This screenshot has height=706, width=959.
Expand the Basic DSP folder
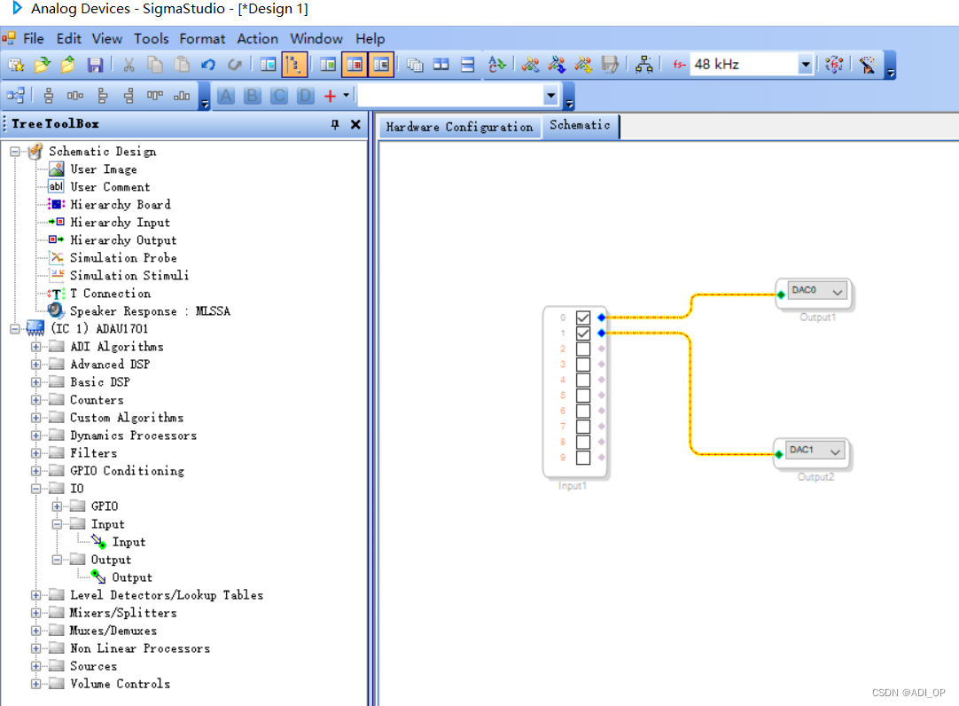(x=36, y=382)
